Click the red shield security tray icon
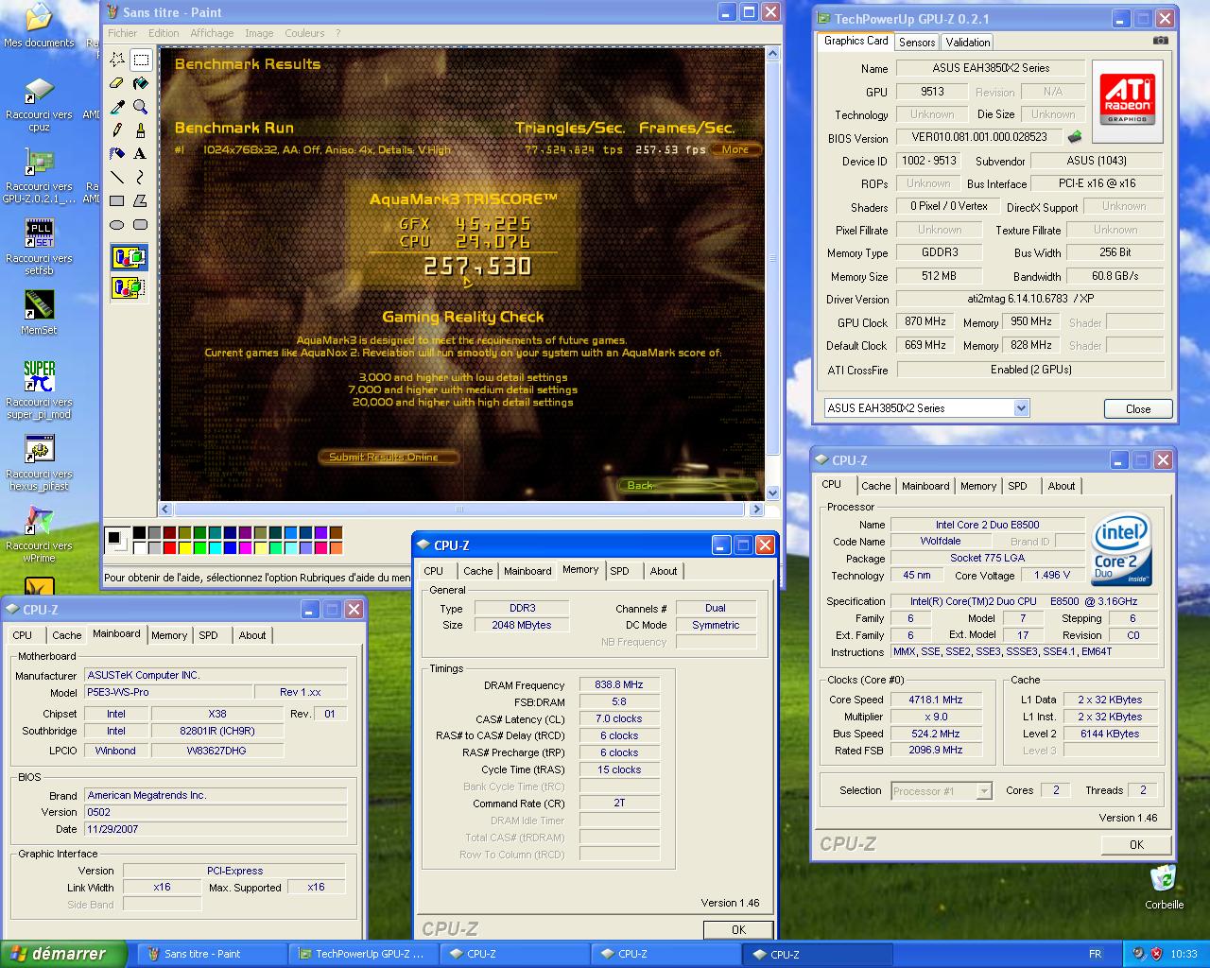1210x968 pixels. pos(1156,954)
